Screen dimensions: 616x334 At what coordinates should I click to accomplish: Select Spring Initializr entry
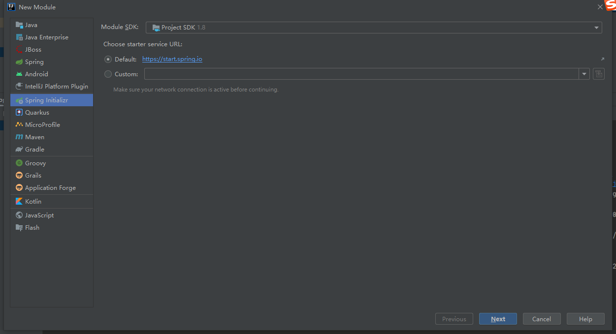pos(52,100)
